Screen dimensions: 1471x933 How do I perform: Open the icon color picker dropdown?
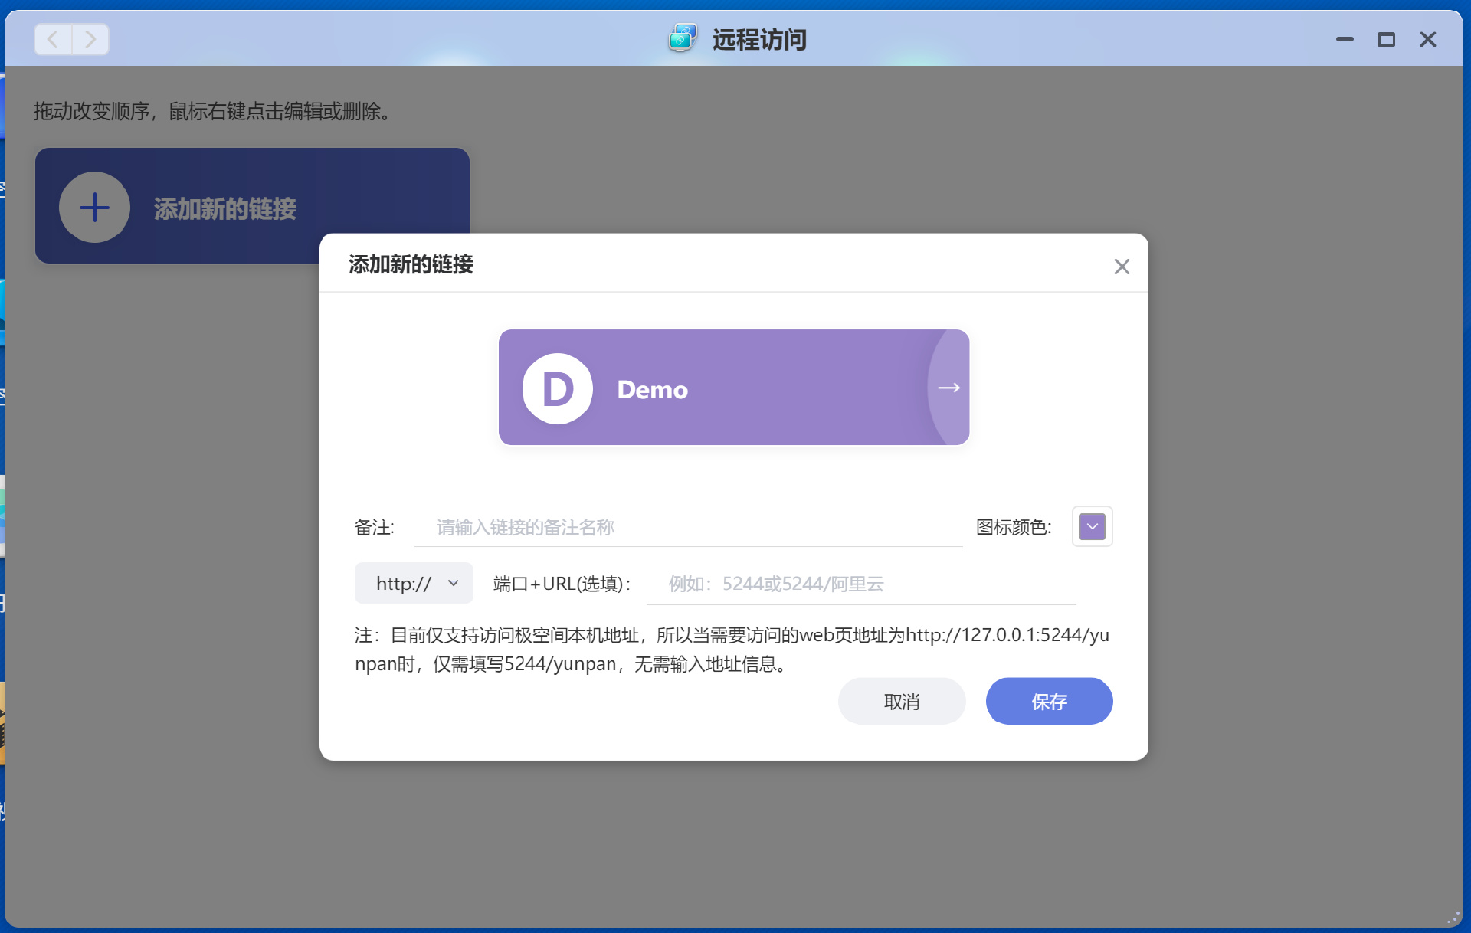(x=1092, y=526)
